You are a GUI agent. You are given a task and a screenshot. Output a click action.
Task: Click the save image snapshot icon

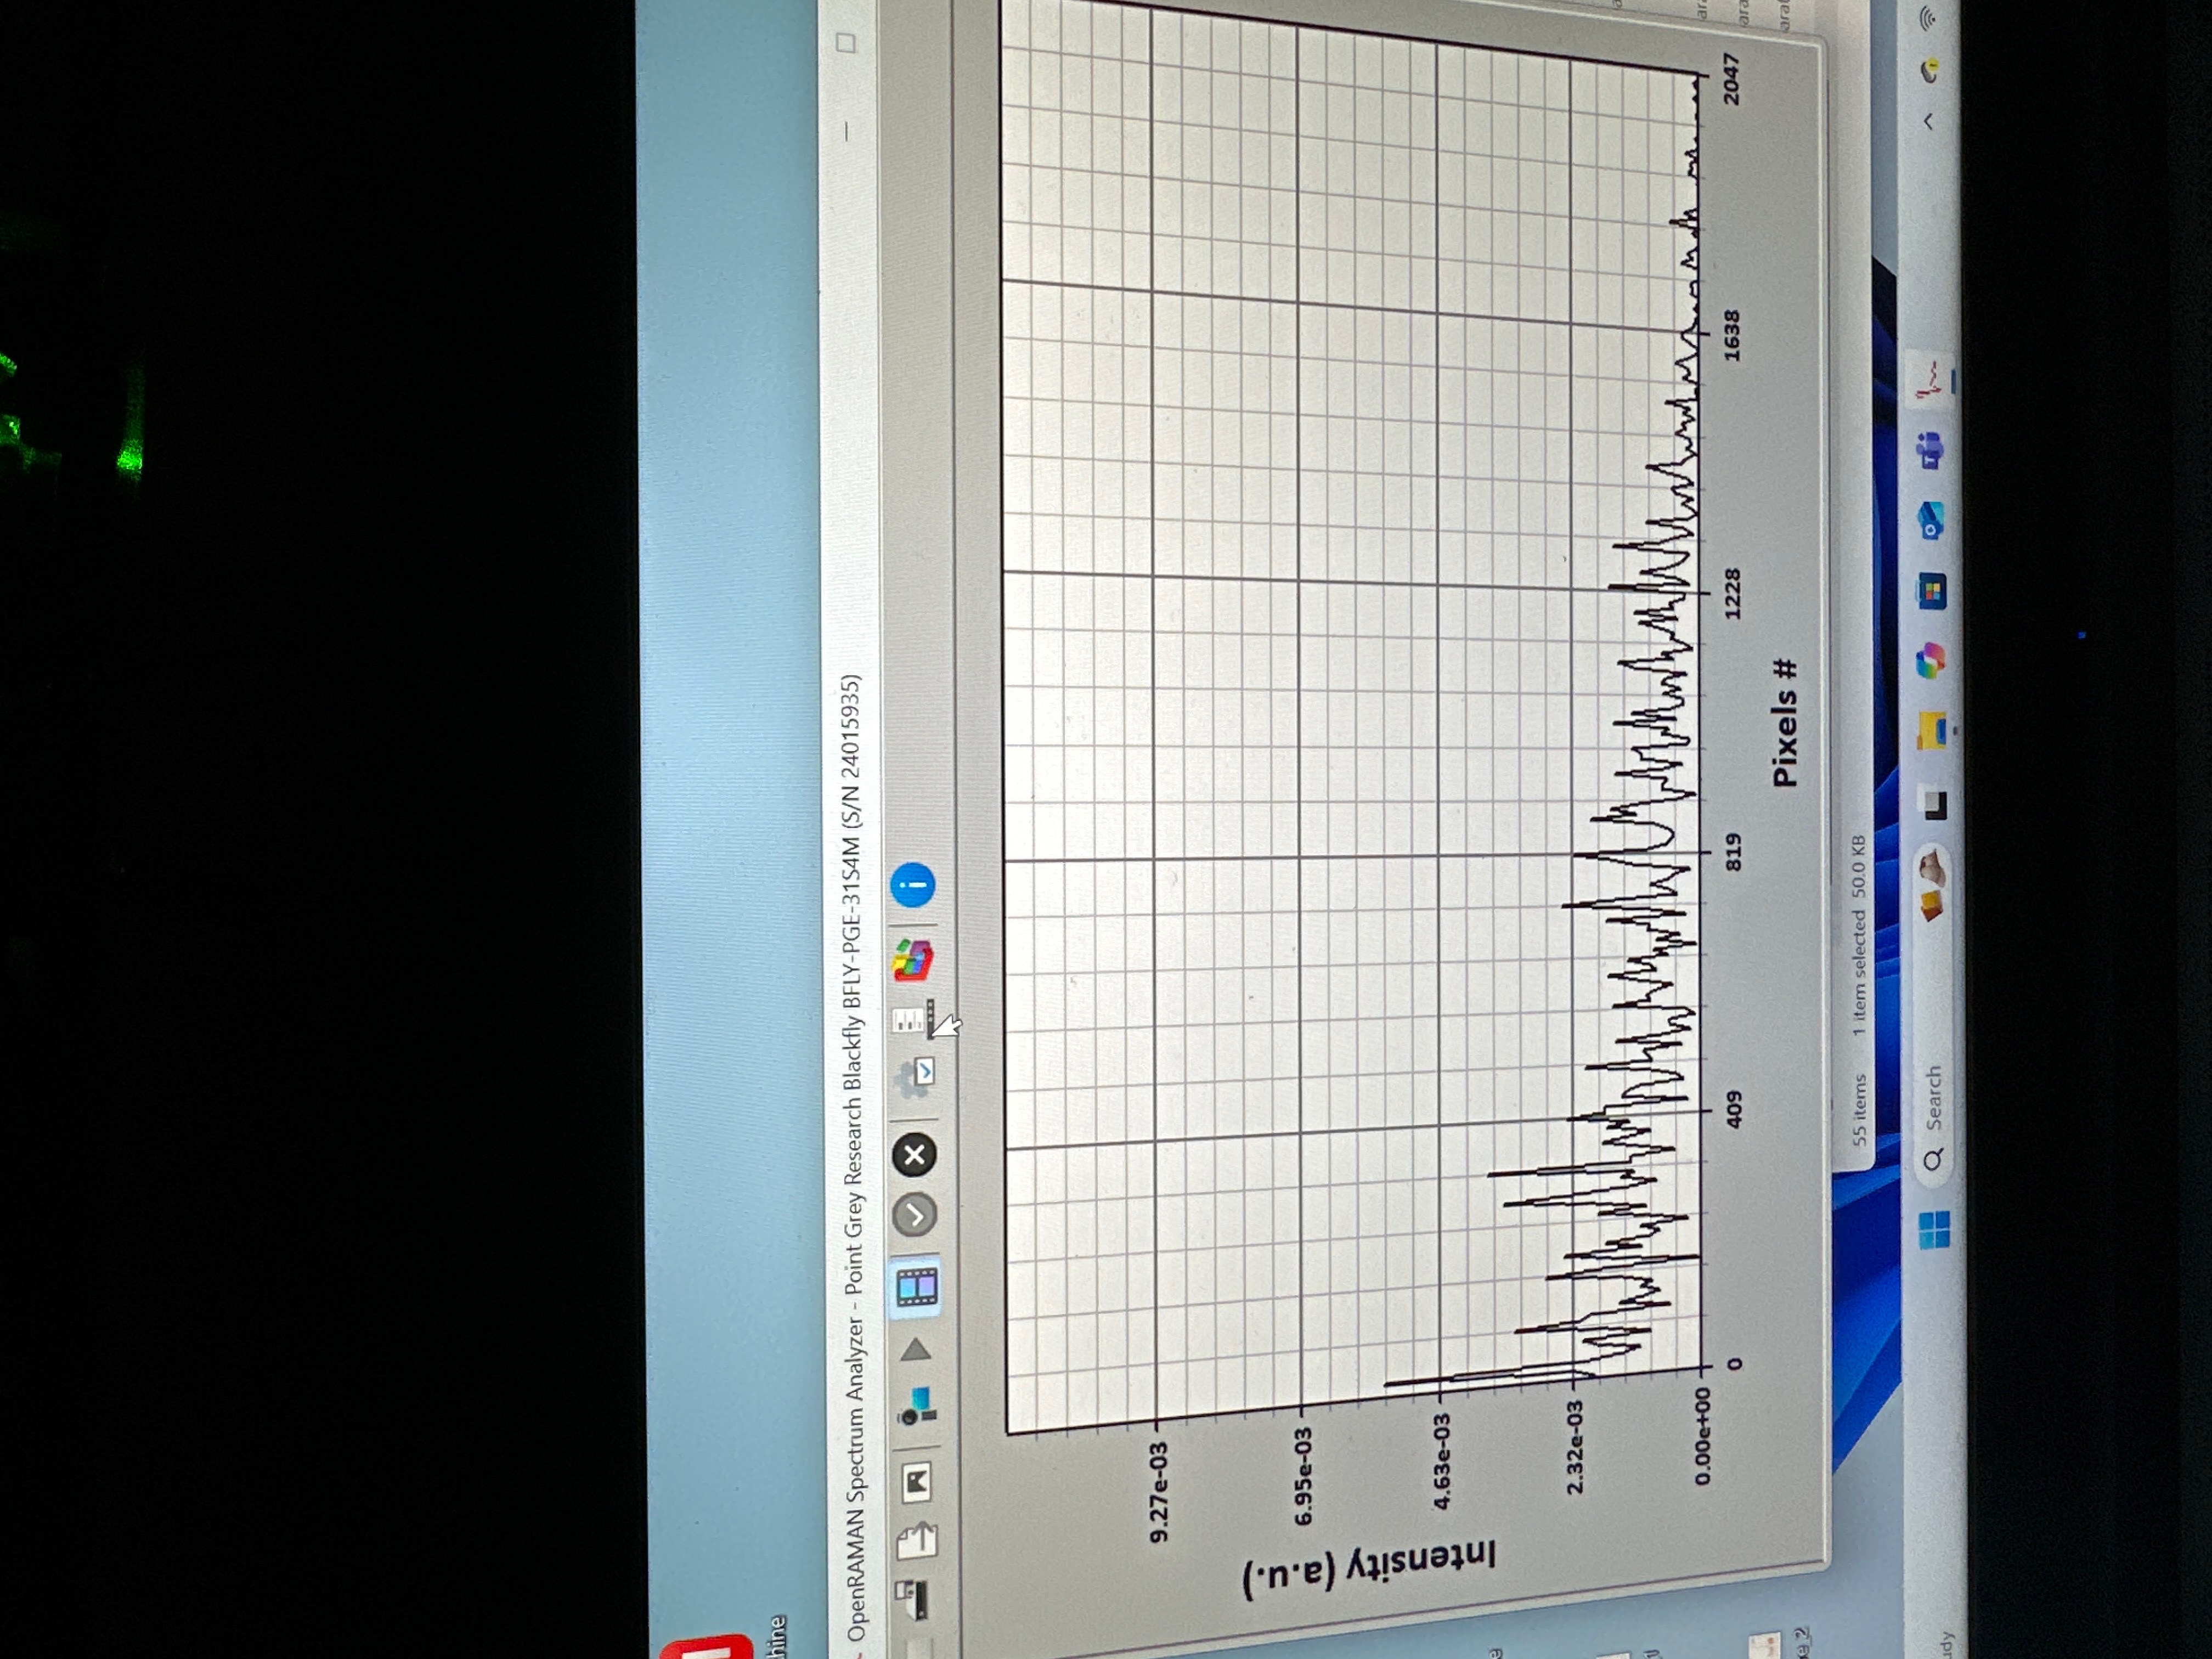pos(917,1482)
